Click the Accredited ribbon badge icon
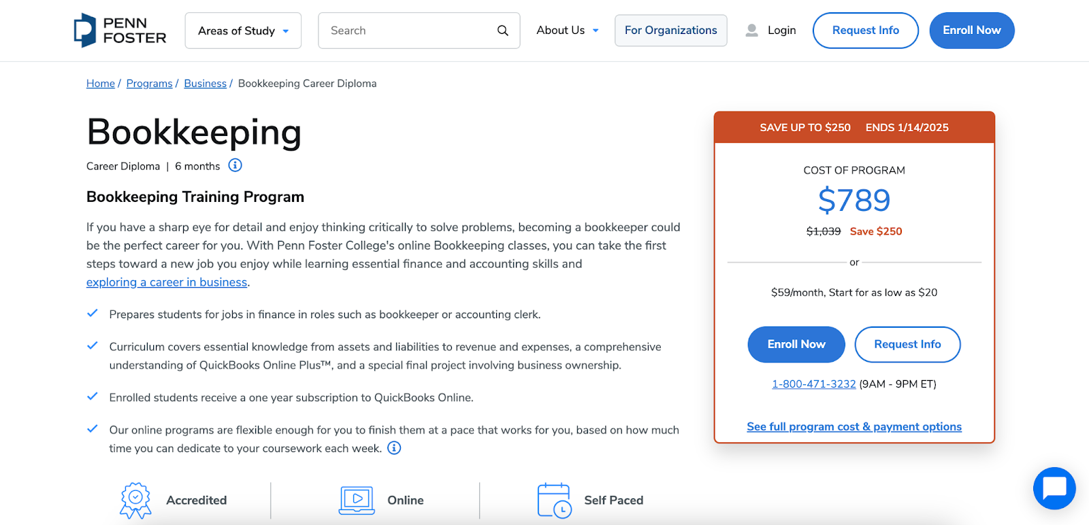Image resolution: width=1089 pixels, height=525 pixels. tap(135, 499)
